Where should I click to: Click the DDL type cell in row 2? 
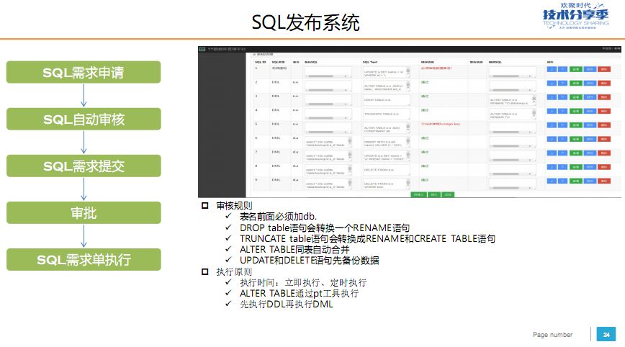(276, 83)
